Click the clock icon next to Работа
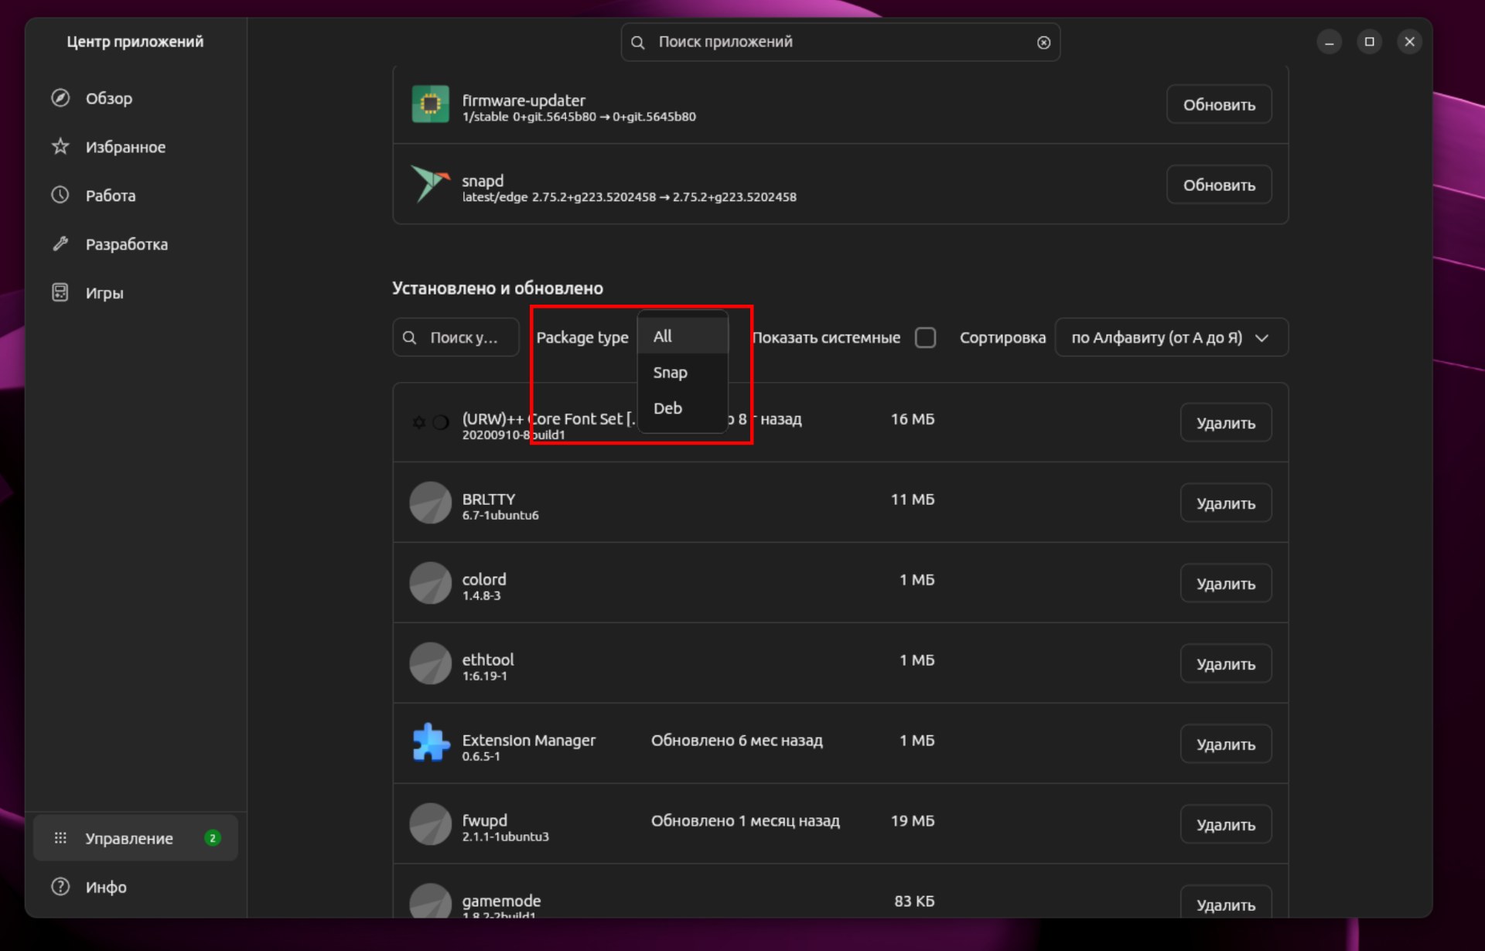 click(60, 195)
